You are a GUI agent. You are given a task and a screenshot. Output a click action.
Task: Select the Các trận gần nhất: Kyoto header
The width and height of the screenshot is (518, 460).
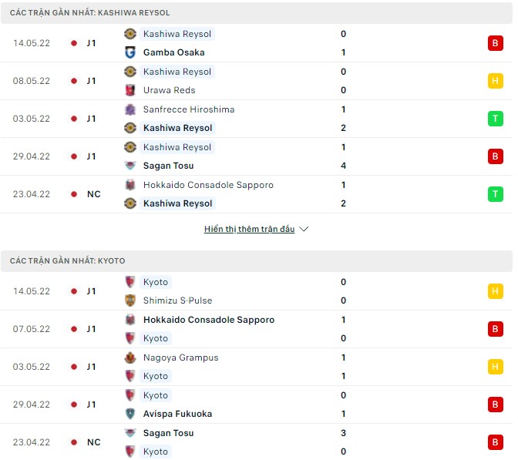tap(68, 261)
